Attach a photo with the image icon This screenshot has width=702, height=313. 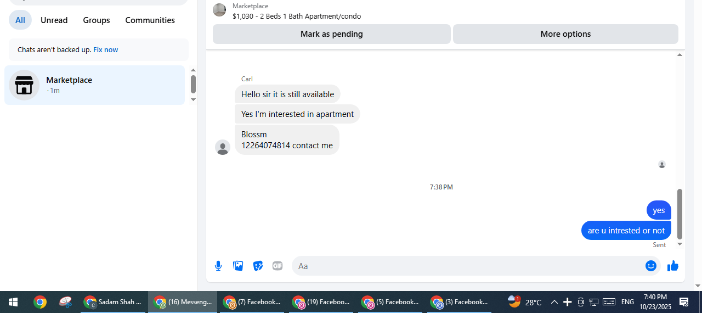(x=238, y=266)
